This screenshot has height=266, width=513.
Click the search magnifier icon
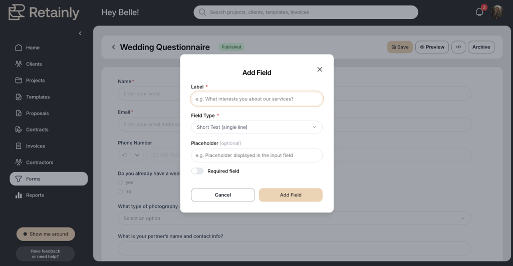pos(202,12)
